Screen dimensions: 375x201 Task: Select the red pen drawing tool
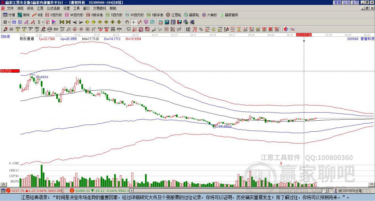tap(5, 29)
